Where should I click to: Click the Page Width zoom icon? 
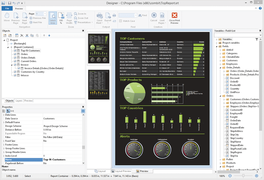pyautogui.click(x=69, y=16)
